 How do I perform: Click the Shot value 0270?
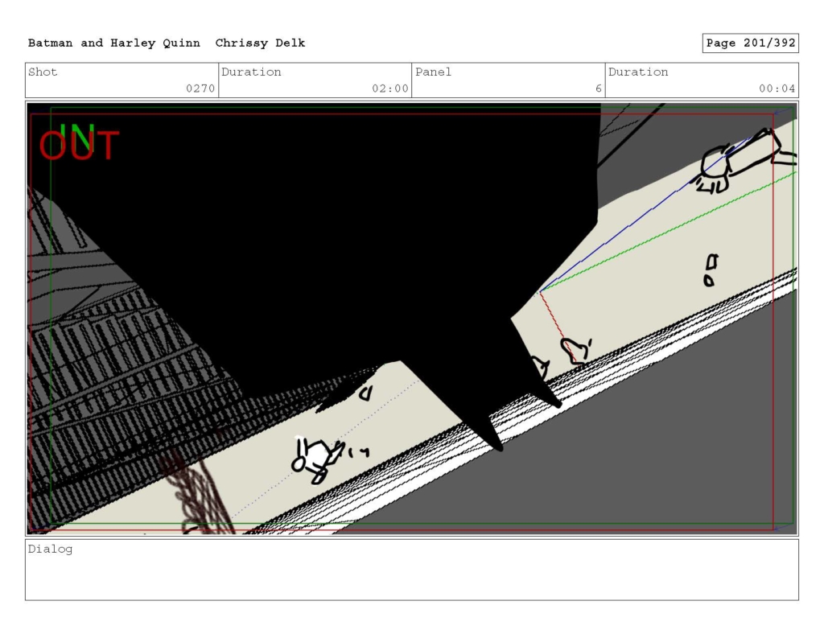(200, 88)
